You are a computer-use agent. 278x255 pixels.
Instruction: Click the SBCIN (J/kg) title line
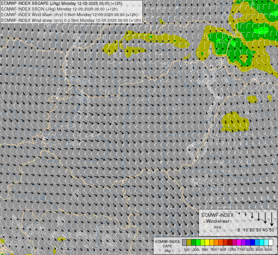59,9
